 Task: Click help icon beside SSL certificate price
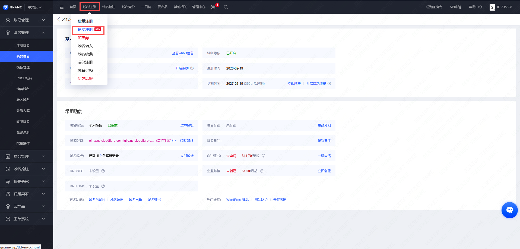pyautogui.click(x=264, y=156)
